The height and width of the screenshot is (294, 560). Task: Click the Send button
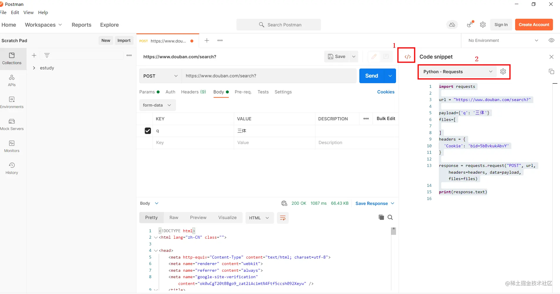tap(372, 76)
